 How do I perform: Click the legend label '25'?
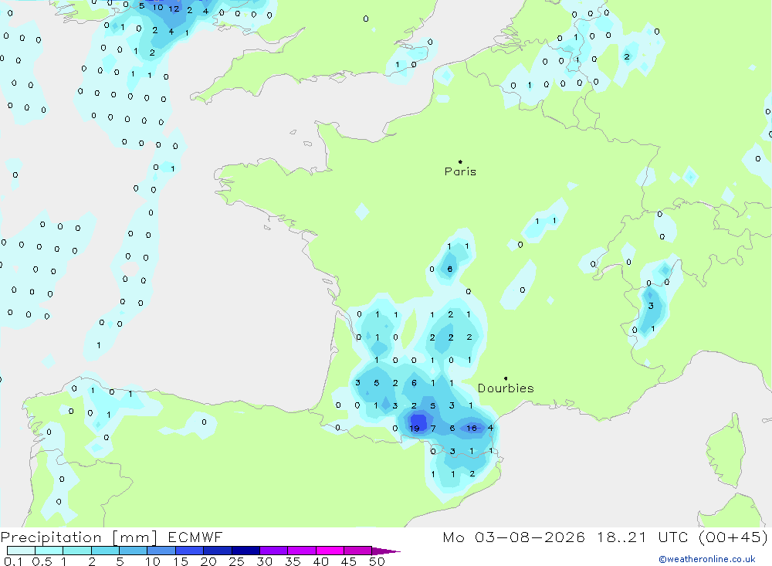237,561
